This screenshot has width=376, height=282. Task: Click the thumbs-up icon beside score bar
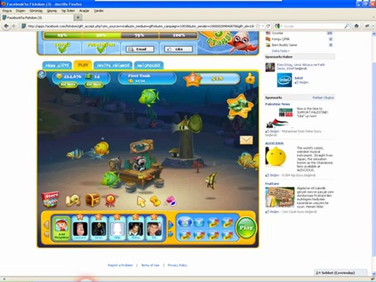[249, 78]
